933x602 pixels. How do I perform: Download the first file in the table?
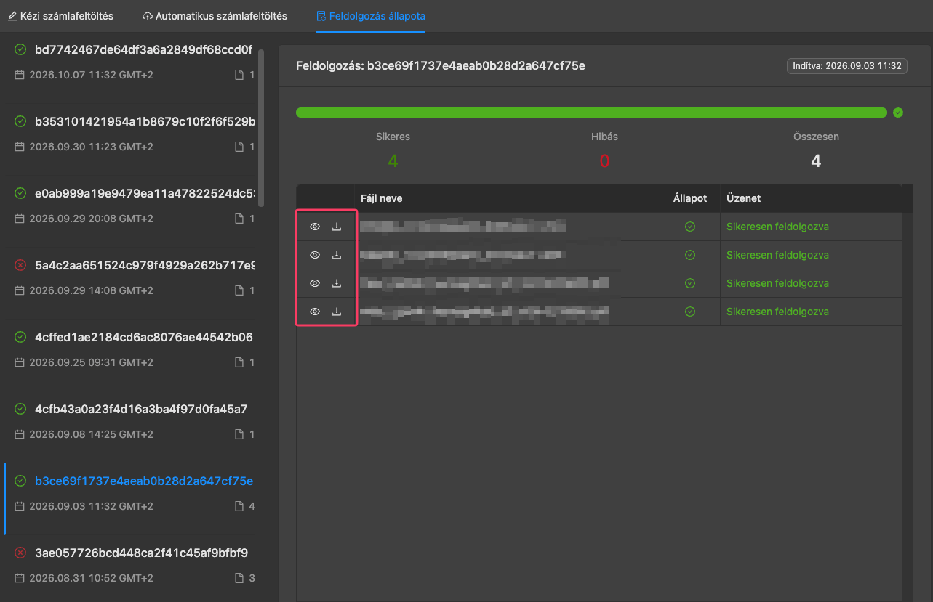337,227
